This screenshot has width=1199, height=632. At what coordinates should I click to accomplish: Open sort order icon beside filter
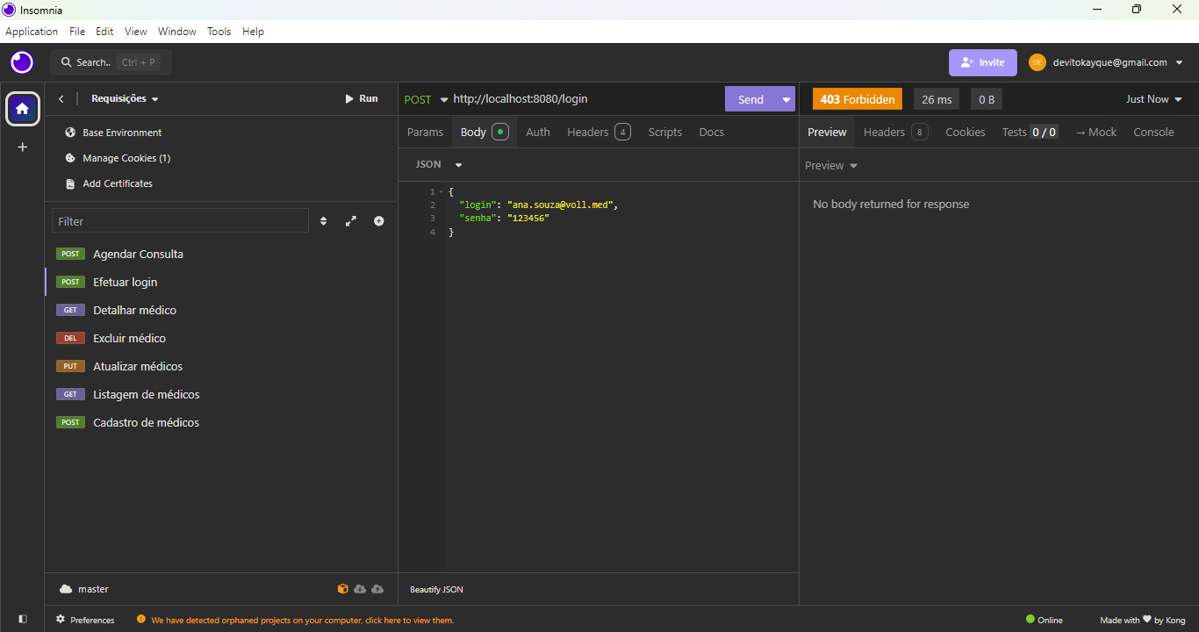[x=323, y=221]
